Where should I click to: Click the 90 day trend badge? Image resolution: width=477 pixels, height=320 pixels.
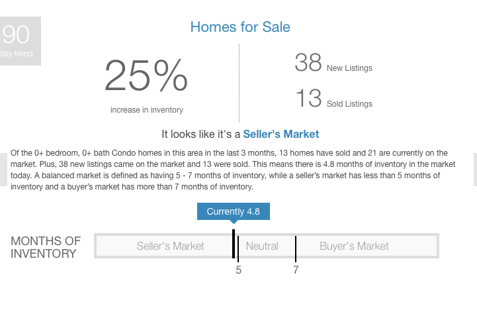click(21, 41)
